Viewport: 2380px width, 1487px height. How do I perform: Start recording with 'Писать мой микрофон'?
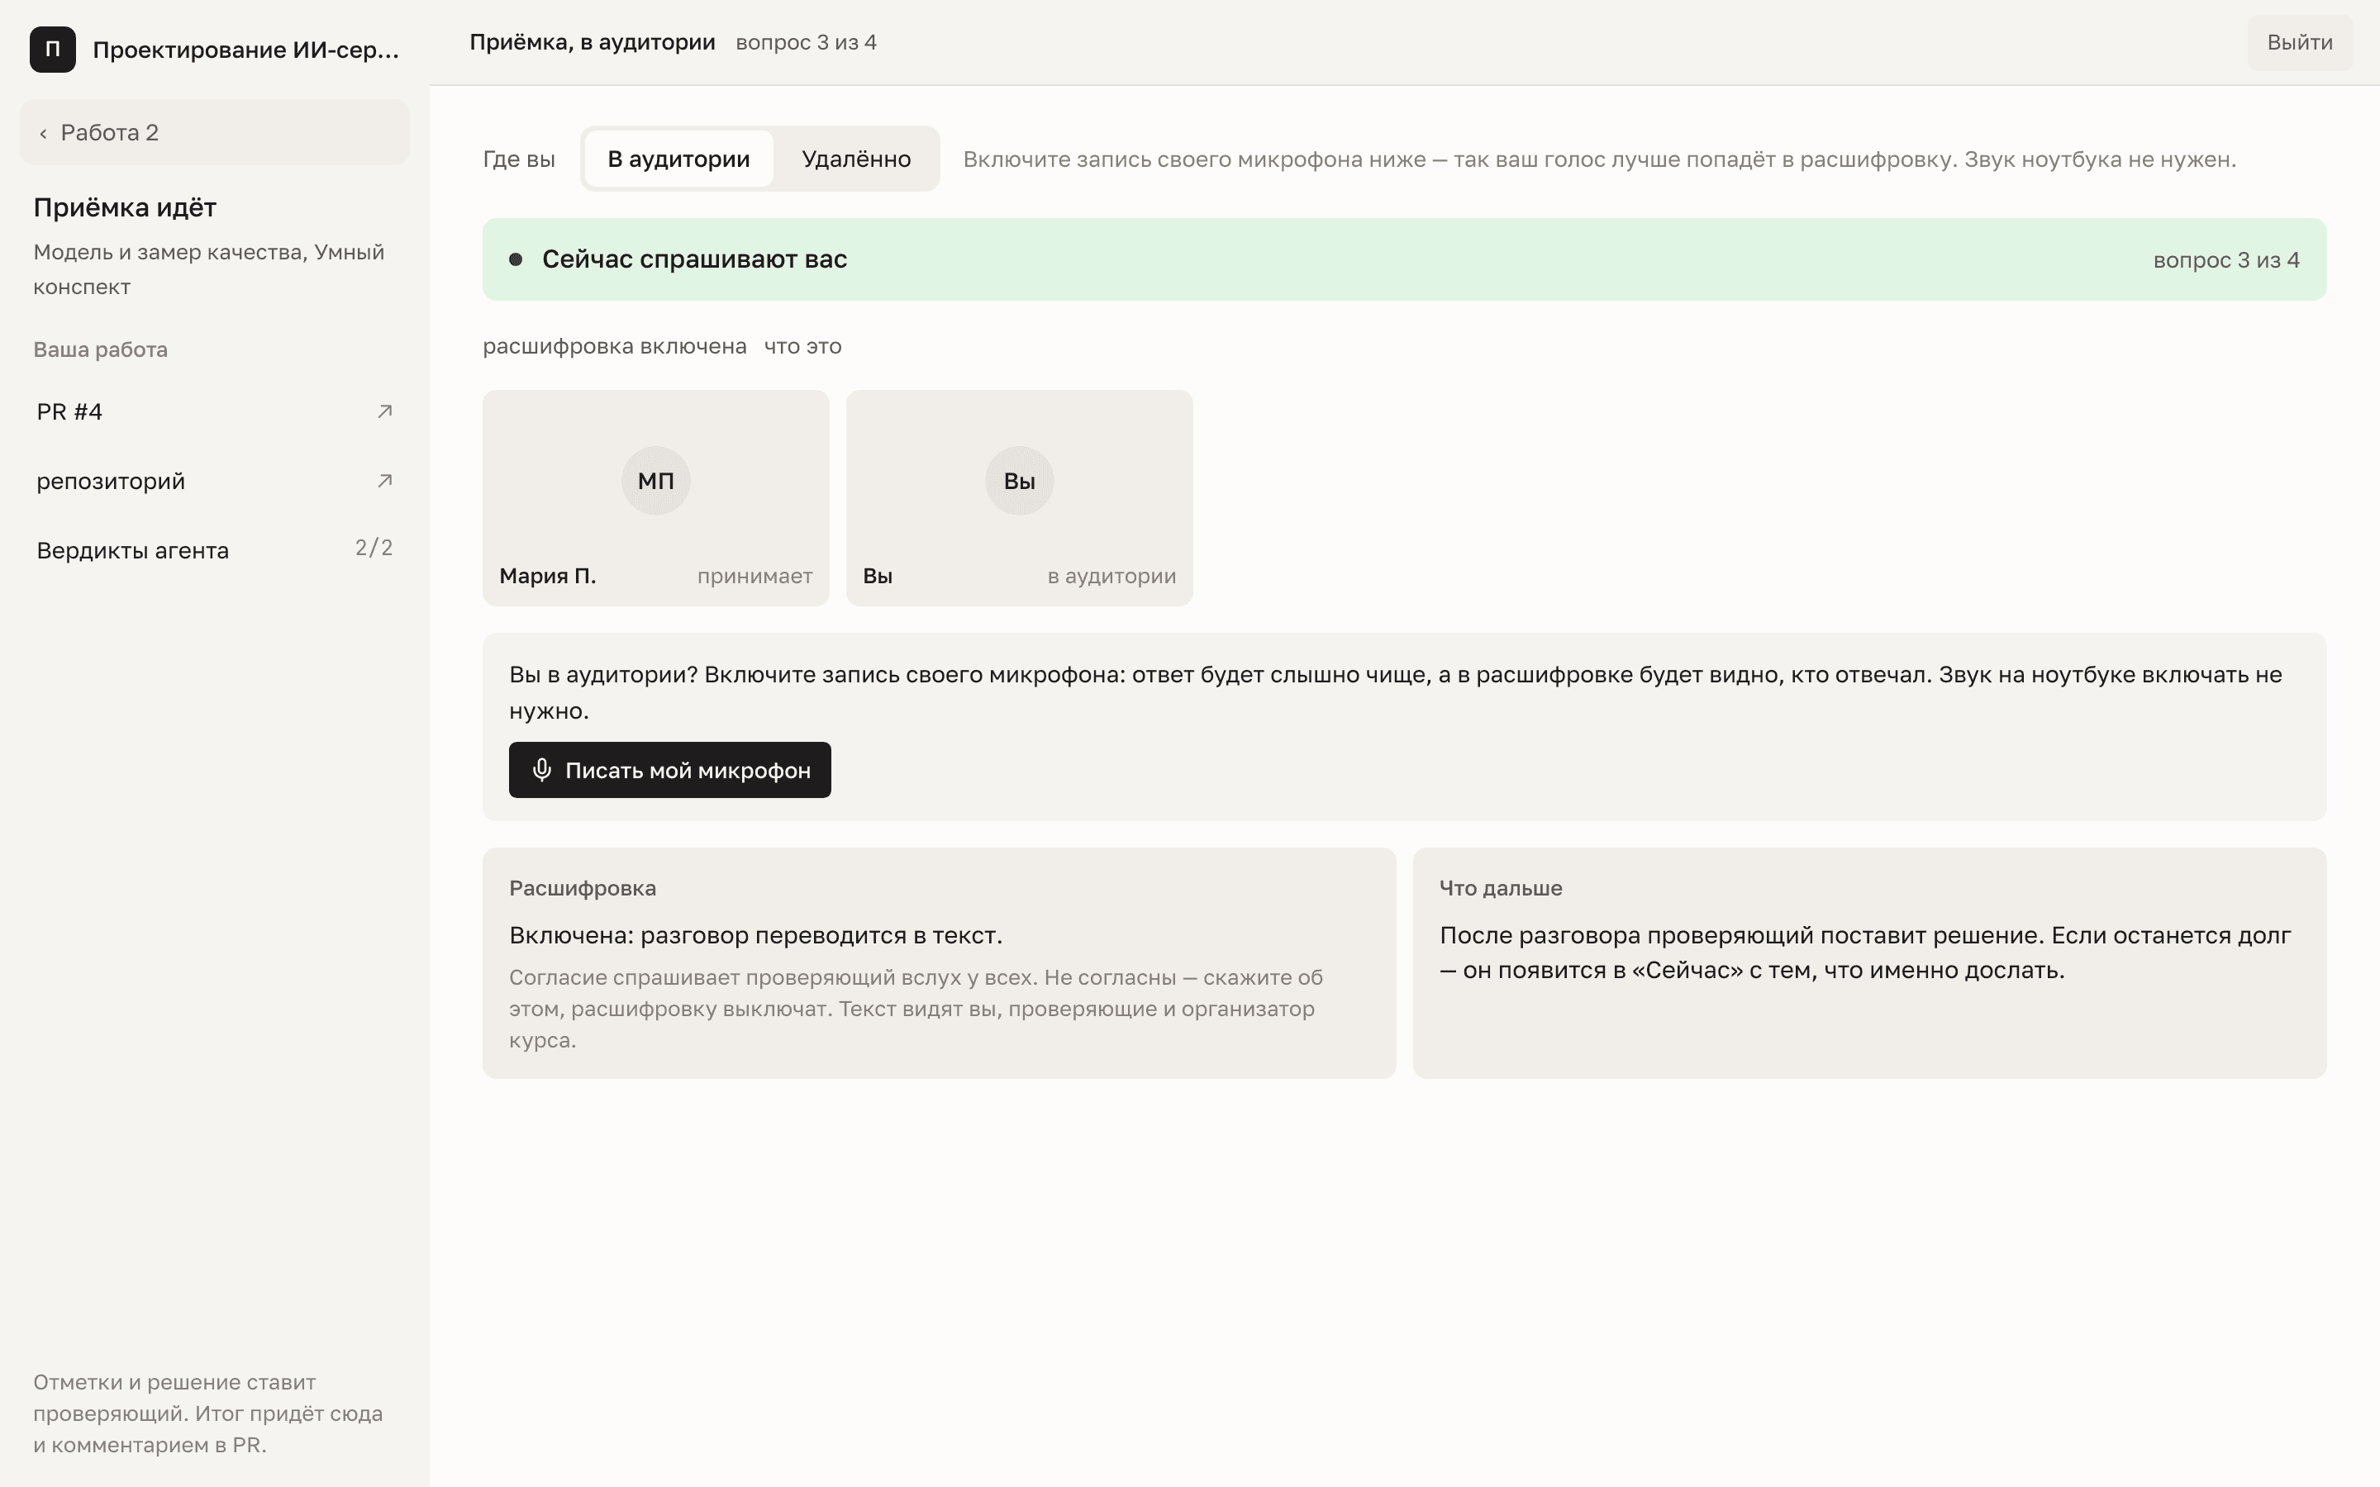[669, 770]
